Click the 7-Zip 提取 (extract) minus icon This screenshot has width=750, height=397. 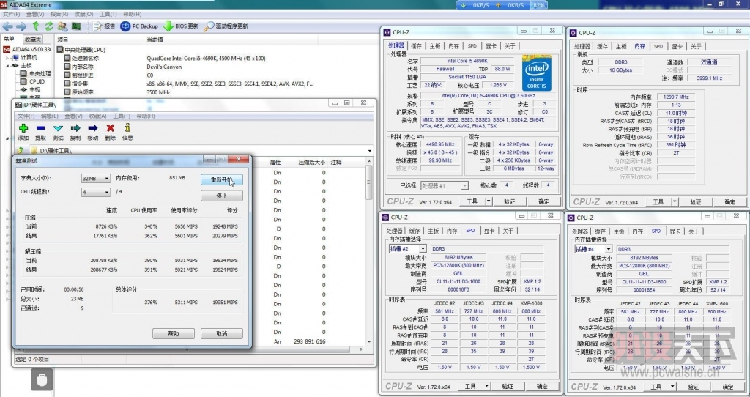pos(41,128)
